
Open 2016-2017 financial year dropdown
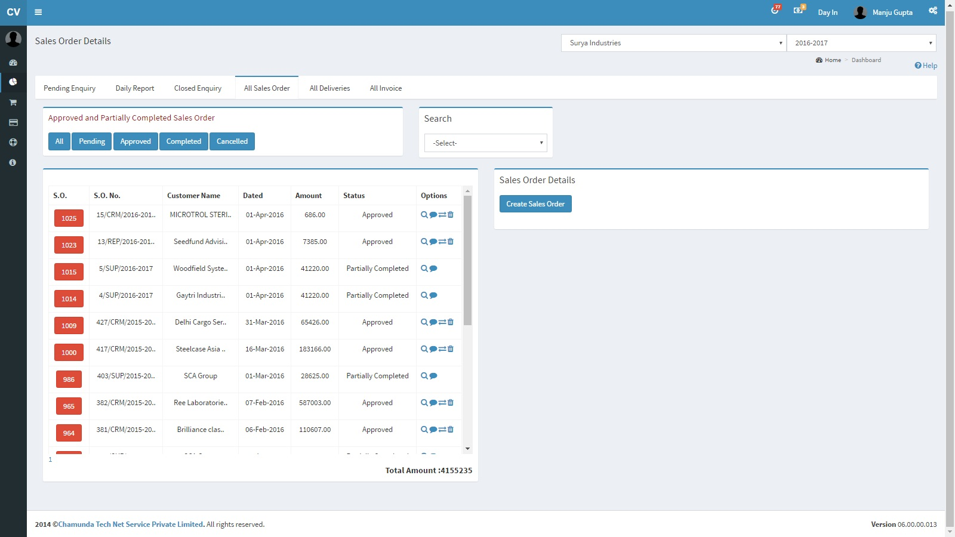click(x=861, y=43)
